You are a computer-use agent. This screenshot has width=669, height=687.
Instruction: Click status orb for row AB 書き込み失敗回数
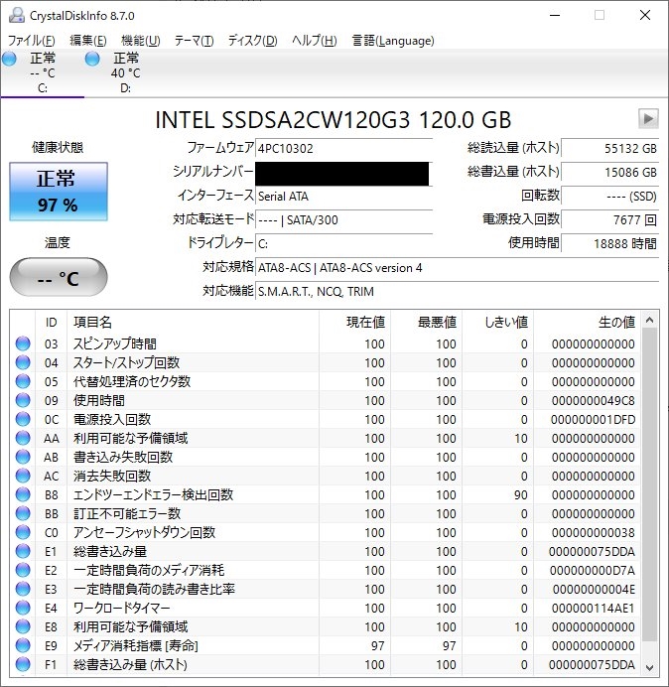pos(23,457)
